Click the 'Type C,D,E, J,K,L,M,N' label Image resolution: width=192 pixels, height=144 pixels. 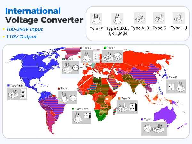pyautogui.click(x=117, y=31)
